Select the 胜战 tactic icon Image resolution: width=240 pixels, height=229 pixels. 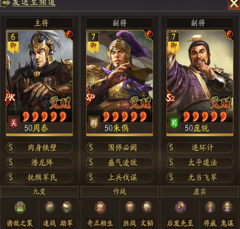point(130,207)
